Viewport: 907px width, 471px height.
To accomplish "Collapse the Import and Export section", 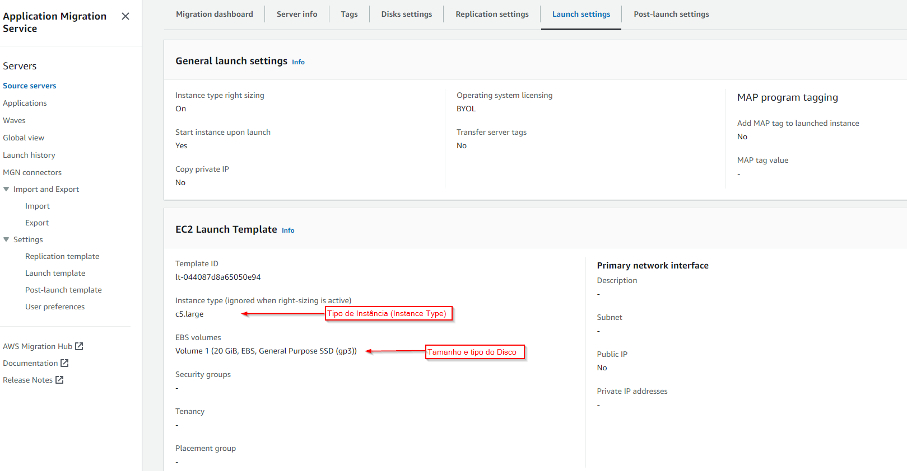I will coord(6,189).
